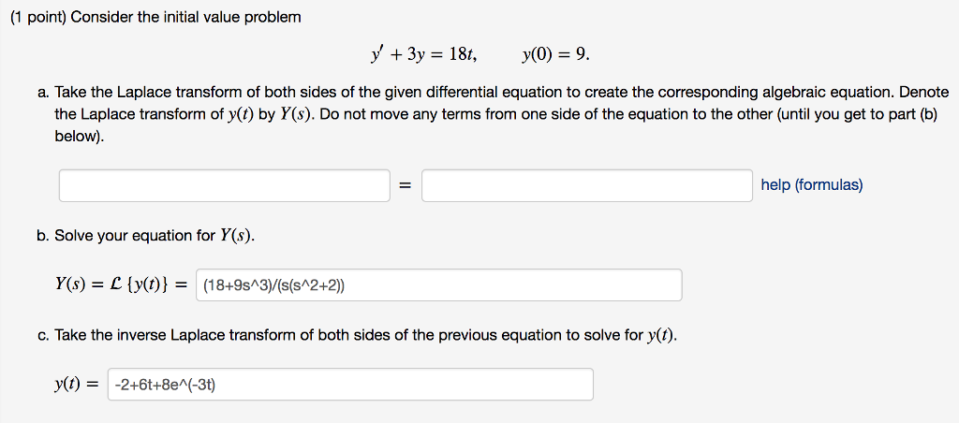Click the initial condition y(0) = 9
Viewport: 959px width, 423px height.
pyautogui.click(x=556, y=55)
